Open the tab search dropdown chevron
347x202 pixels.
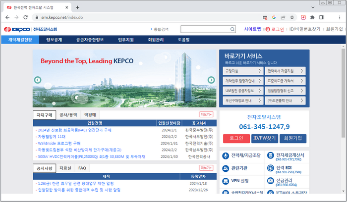[313, 7]
